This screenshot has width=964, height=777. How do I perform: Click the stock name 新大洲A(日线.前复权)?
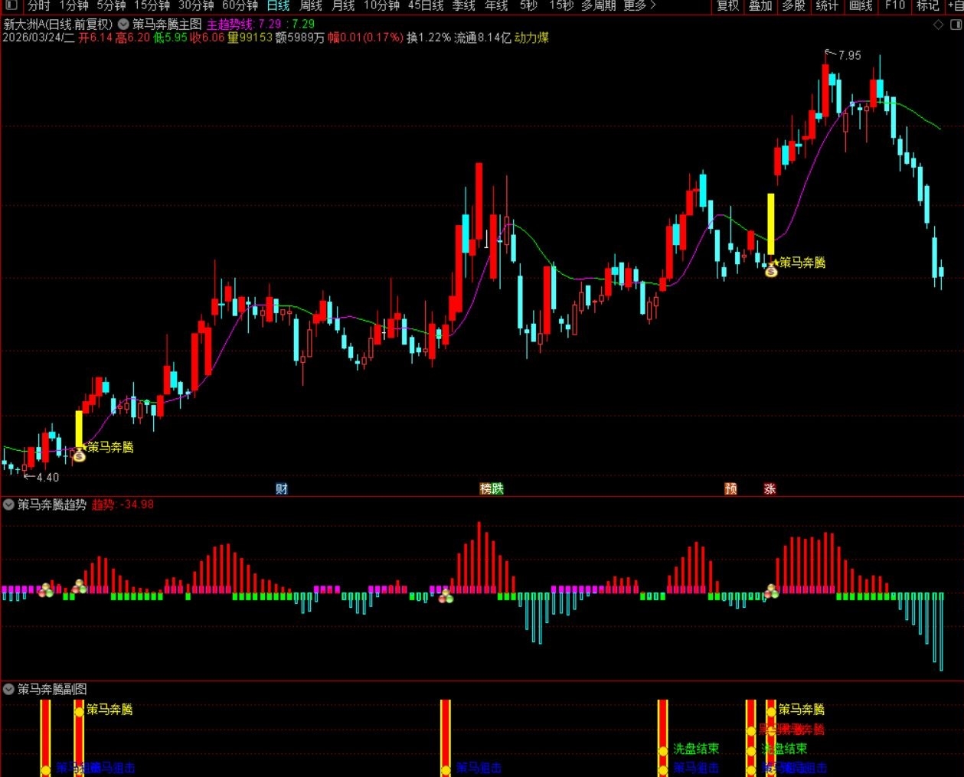pos(58,24)
